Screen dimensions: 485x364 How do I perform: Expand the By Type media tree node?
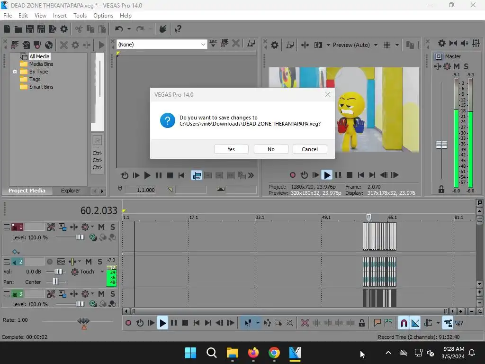pos(15,72)
